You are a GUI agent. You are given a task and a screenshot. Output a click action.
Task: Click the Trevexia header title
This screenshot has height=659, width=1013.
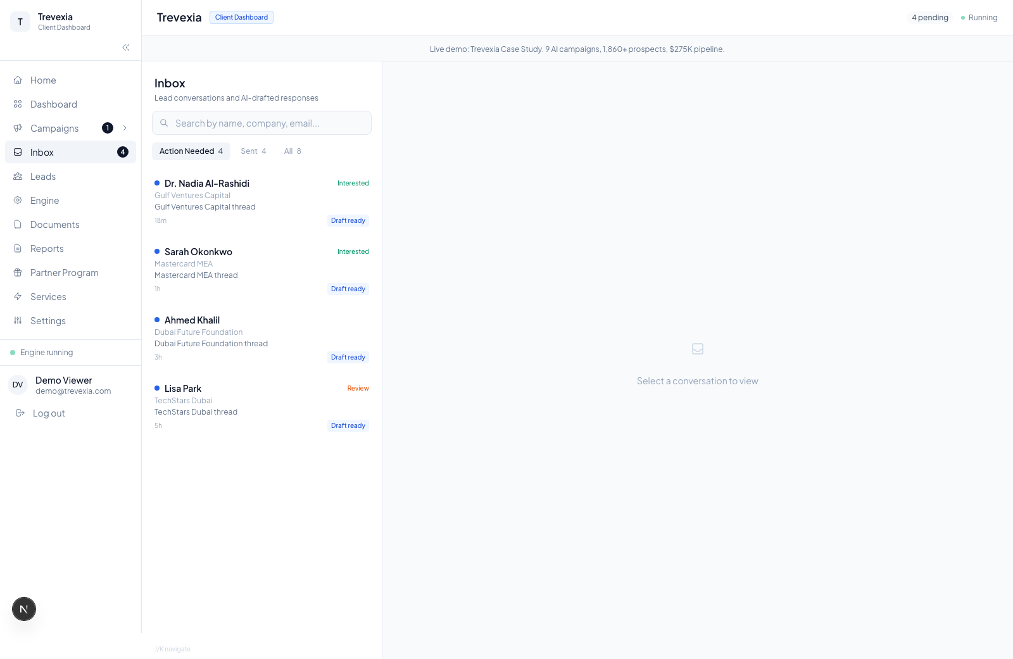pos(179,18)
